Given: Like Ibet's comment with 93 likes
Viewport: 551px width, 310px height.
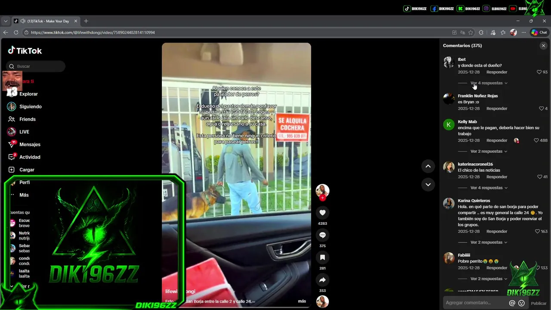Looking at the screenshot, I should click(x=539, y=72).
